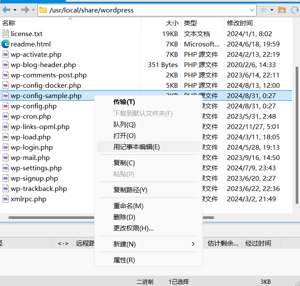Expand the path combo box chevron
The height and width of the screenshot is (286, 300).
(252, 10)
